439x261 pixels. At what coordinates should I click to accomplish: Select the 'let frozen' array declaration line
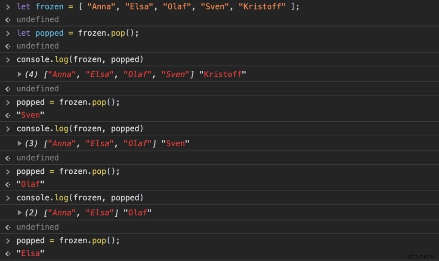click(158, 6)
